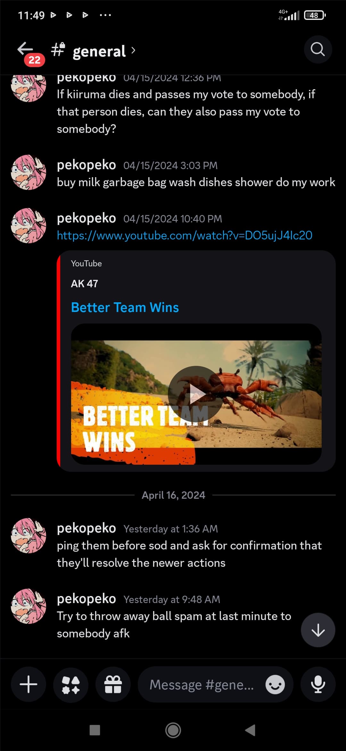Play the Better Team Wins video
The image size is (346, 751).
[196, 394]
